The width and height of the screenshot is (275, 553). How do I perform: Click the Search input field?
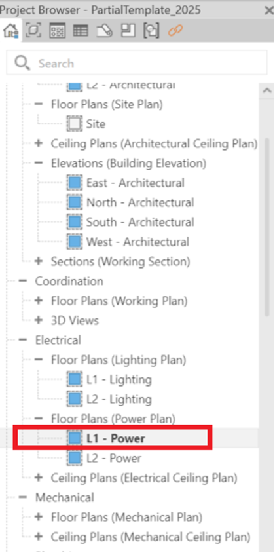click(137, 63)
